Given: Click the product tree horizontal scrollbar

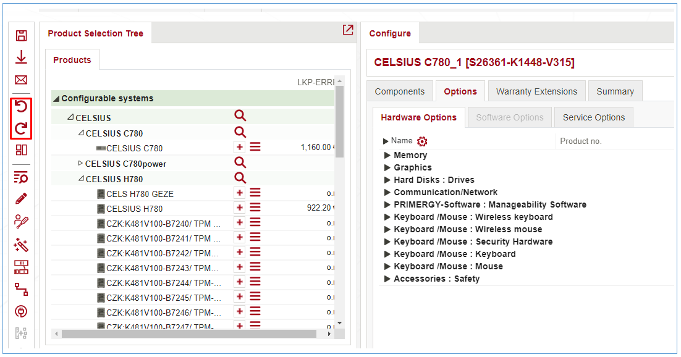Looking at the screenshot, I should click(x=189, y=334).
